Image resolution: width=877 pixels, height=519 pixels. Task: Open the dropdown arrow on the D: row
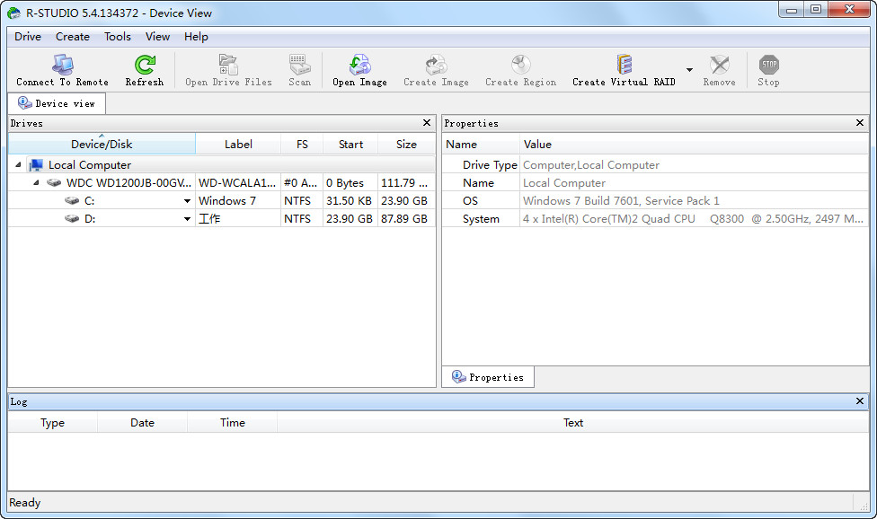coord(188,219)
